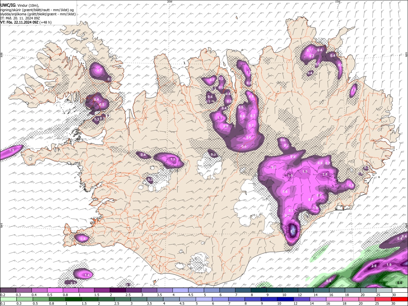Click the dusky purple 0.2 swatch in upper legend
This screenshot has height=306, width=408.
(8, 290)
